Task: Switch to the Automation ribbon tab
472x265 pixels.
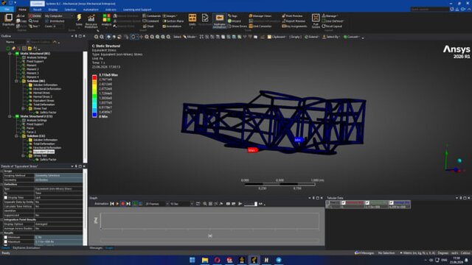Action: [91, 10]
